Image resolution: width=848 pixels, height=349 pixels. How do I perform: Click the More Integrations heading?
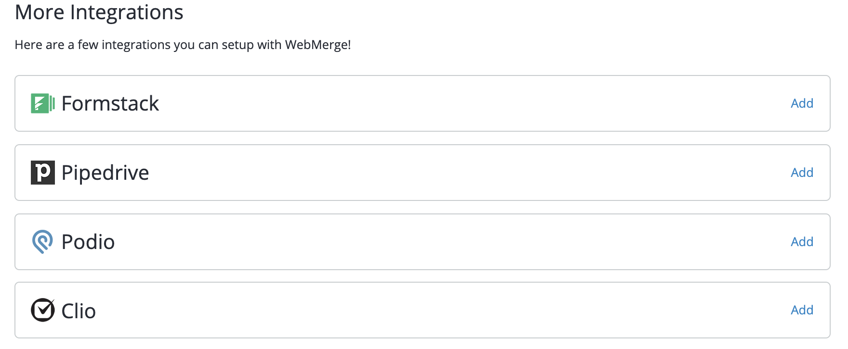pyautogui.click(x=99, y=12)
